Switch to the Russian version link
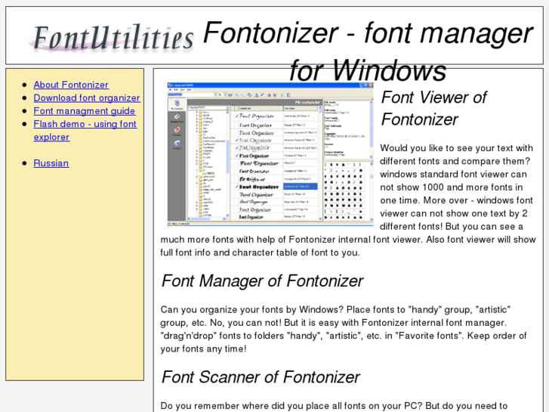The height and width of the screenshot is (412, 549). [x=51, y=163]
